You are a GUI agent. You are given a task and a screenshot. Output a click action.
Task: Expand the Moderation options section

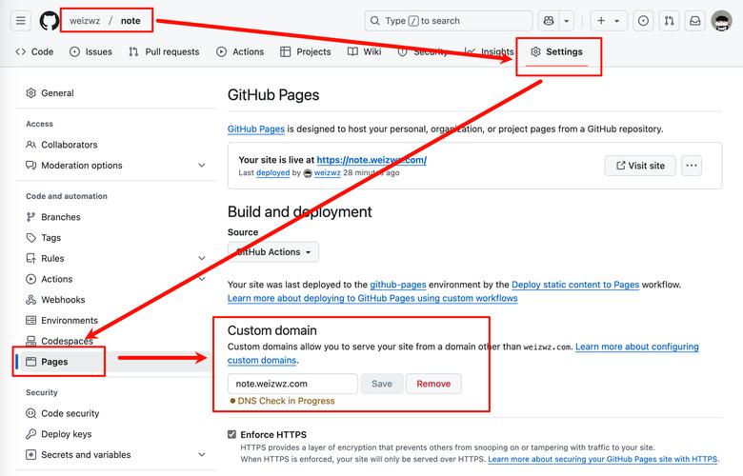tap(114, 166)
